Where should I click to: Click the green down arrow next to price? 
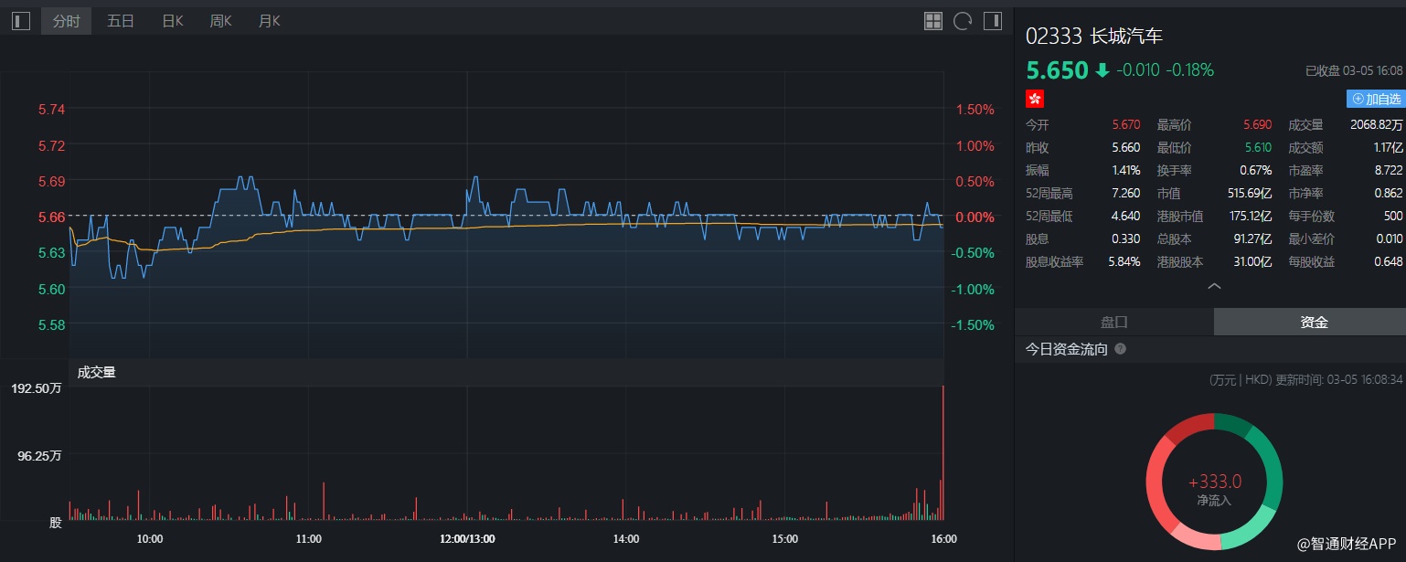point(1102,70)
